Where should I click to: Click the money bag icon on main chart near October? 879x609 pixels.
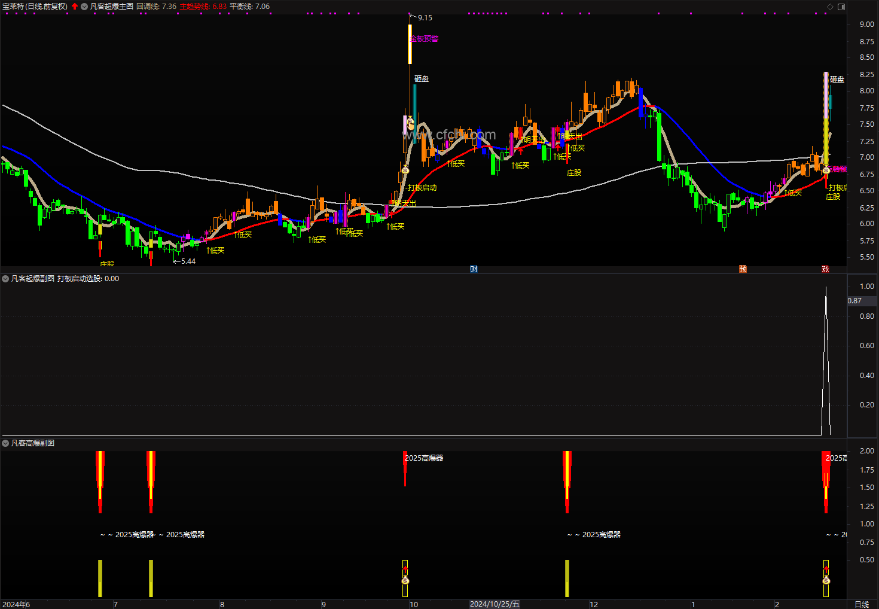(405, 170)
